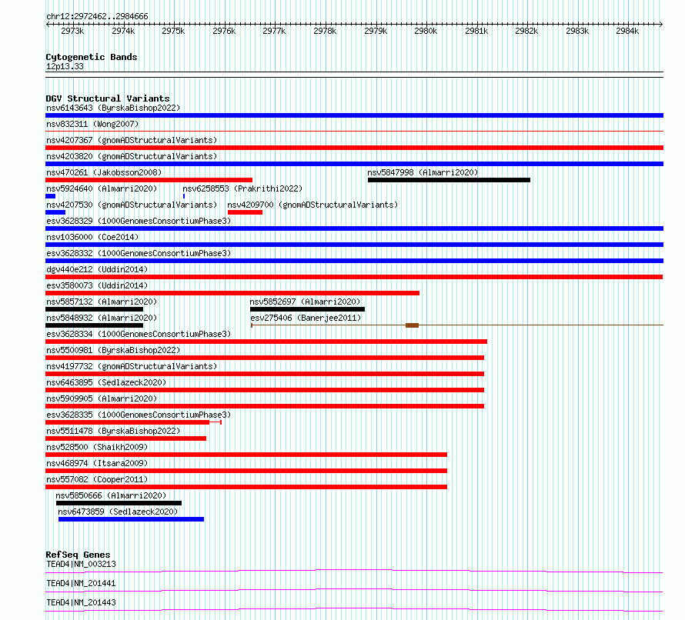Viewport: 685px width, 620px height.
Task: Click the TEAD4|NM_201443 transcript line
Action: click(x=354, y=609)
